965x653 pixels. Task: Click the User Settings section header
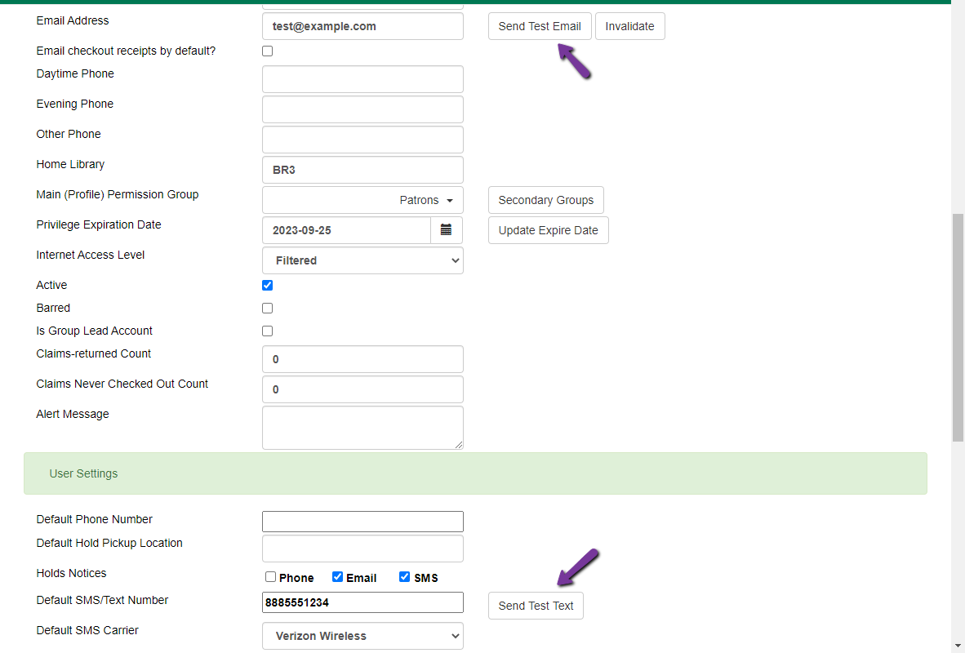point(475,473)
